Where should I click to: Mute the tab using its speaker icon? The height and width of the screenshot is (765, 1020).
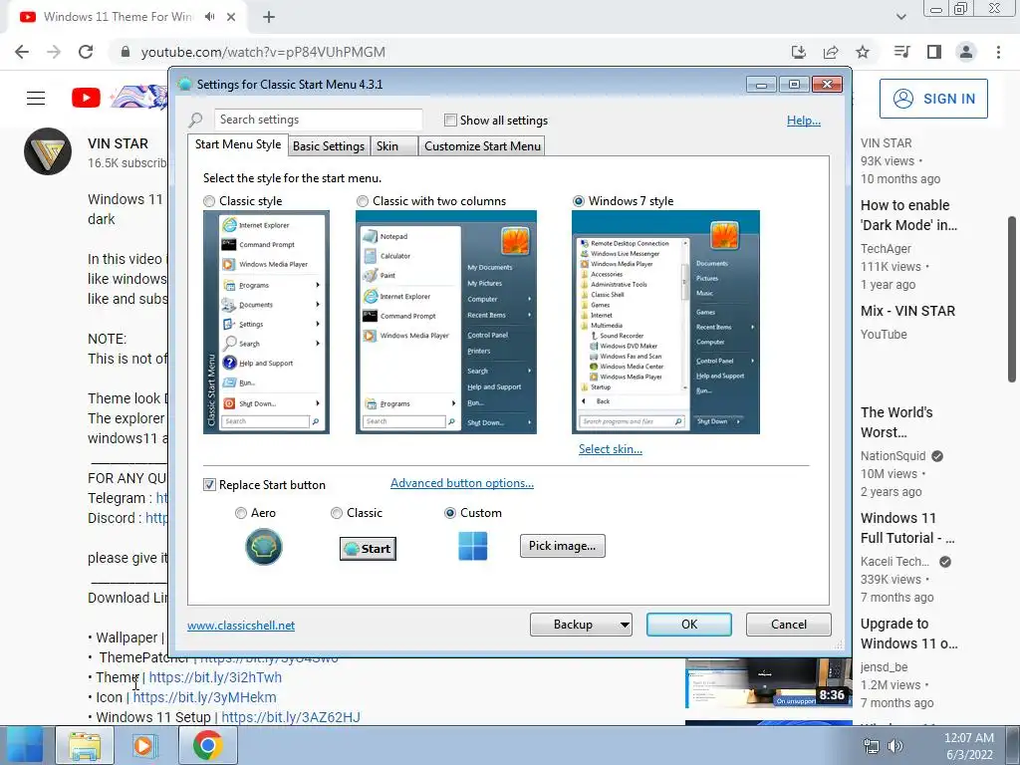coord(209,17)
